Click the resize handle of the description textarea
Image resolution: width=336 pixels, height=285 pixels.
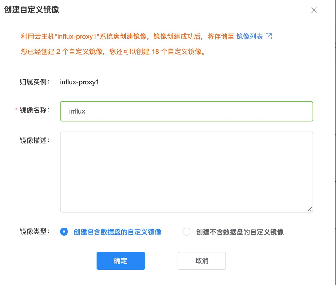310,209
